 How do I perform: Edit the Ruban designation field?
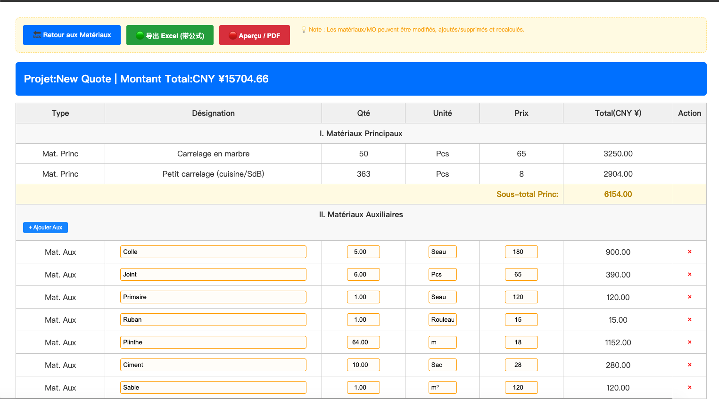click(213, 320)
